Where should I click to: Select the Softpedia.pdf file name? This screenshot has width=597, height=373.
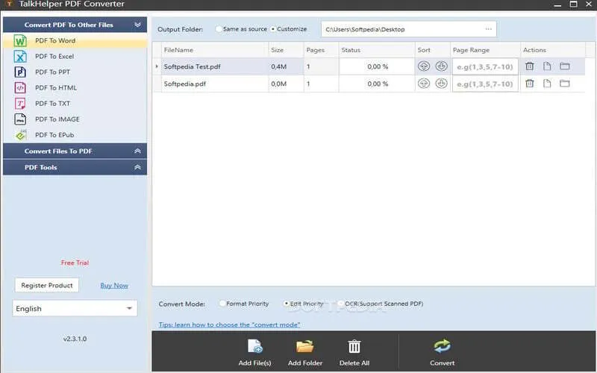[x=184, y=84]
